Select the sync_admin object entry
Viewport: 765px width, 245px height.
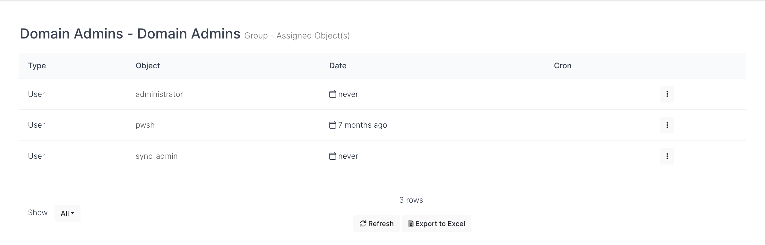click(157, 156)
